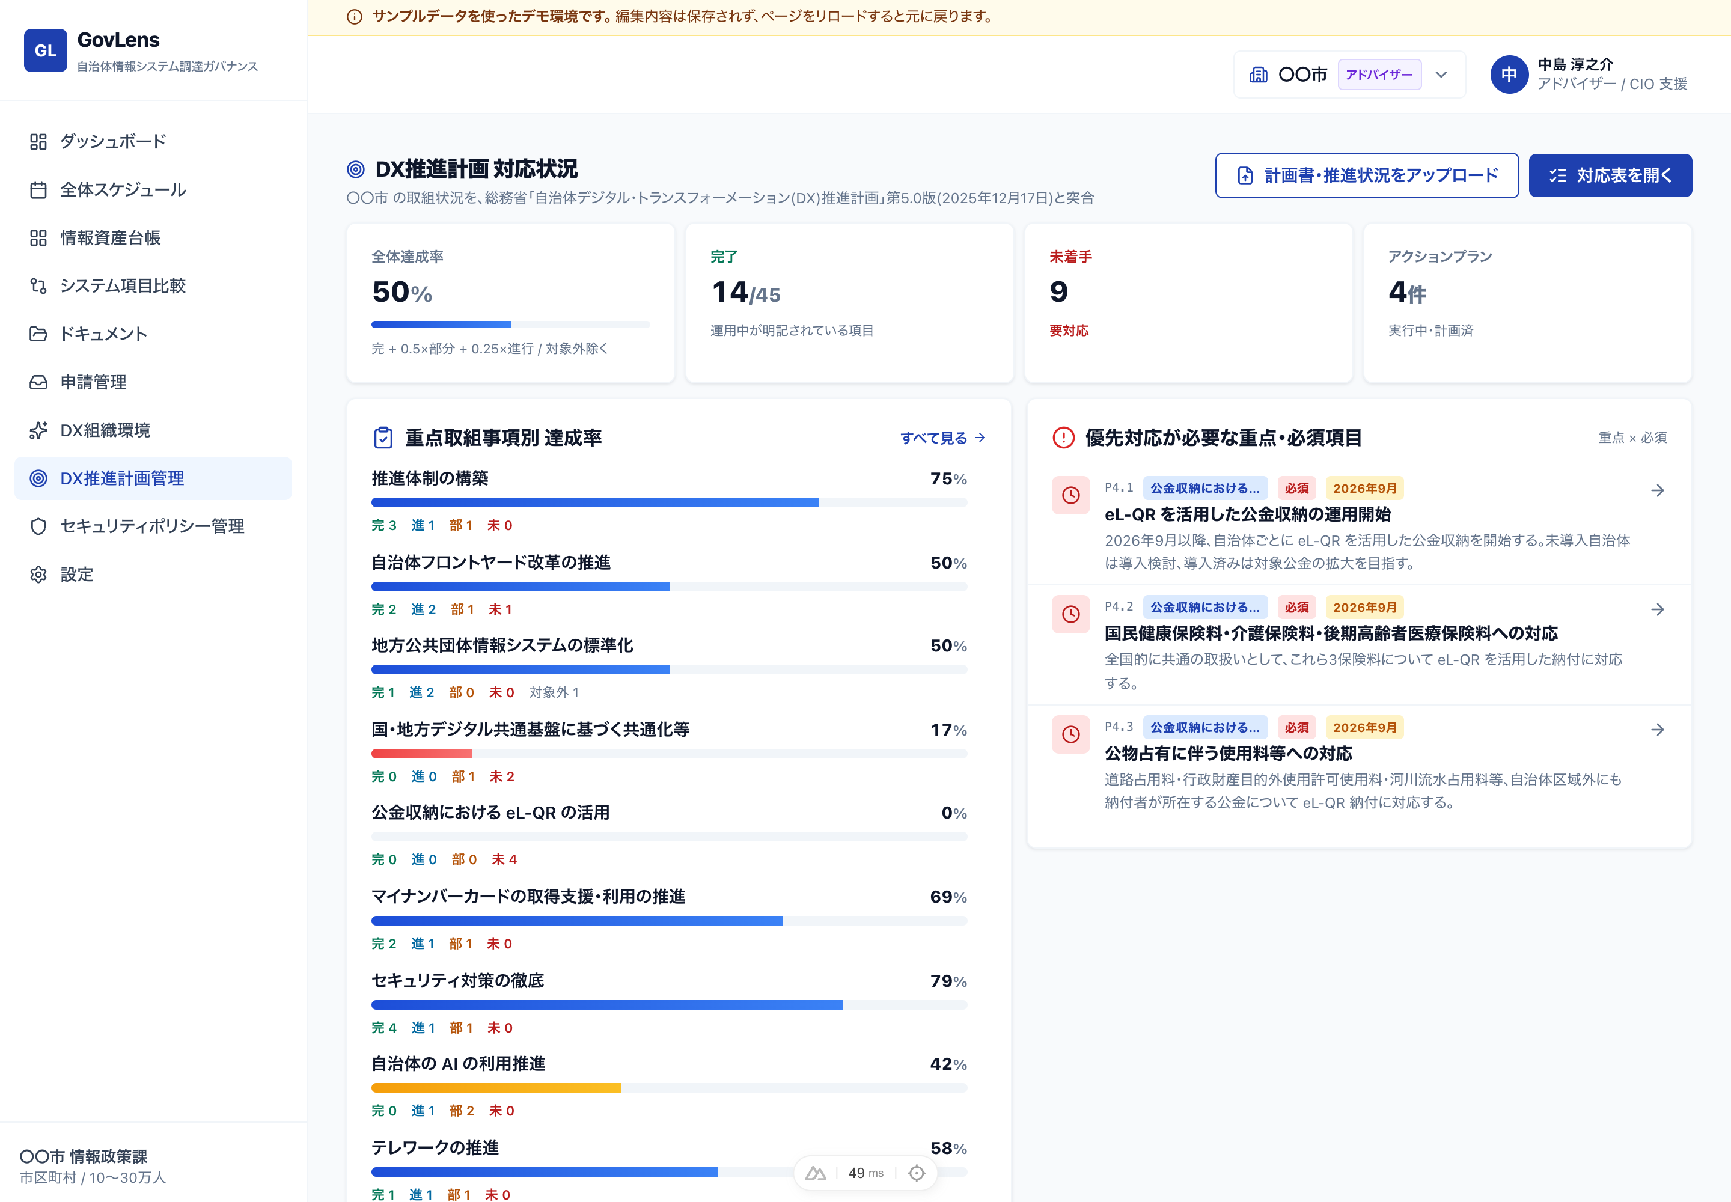Click 計画書・推進状況をアップロード button
Screen dimensions: 1731x1202
(x=1366, y=175)
